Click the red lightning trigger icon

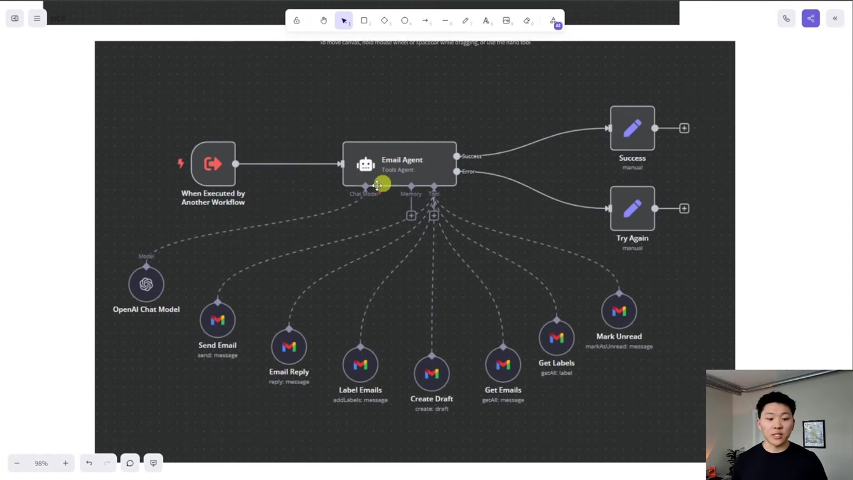181,163
